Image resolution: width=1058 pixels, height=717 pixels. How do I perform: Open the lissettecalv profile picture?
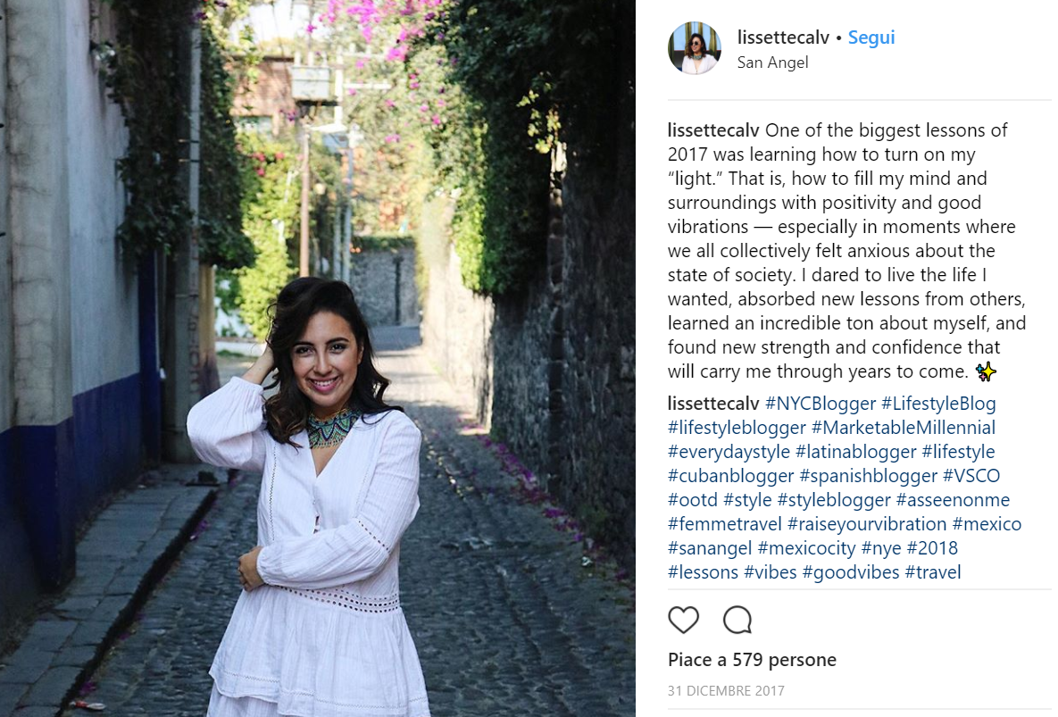[x=695, y=47]
